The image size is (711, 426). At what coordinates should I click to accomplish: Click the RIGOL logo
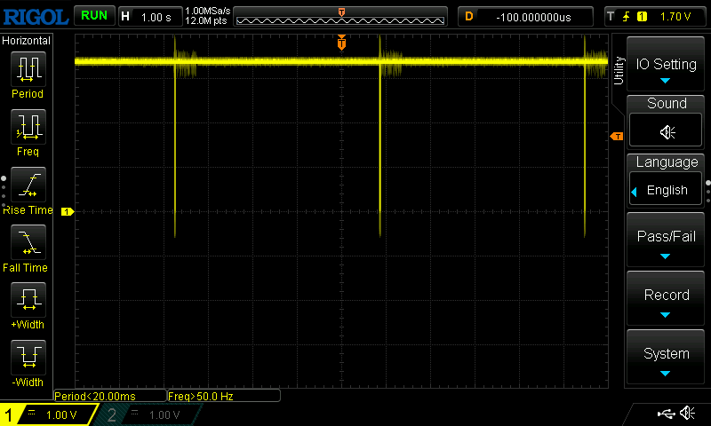(36, 17)
